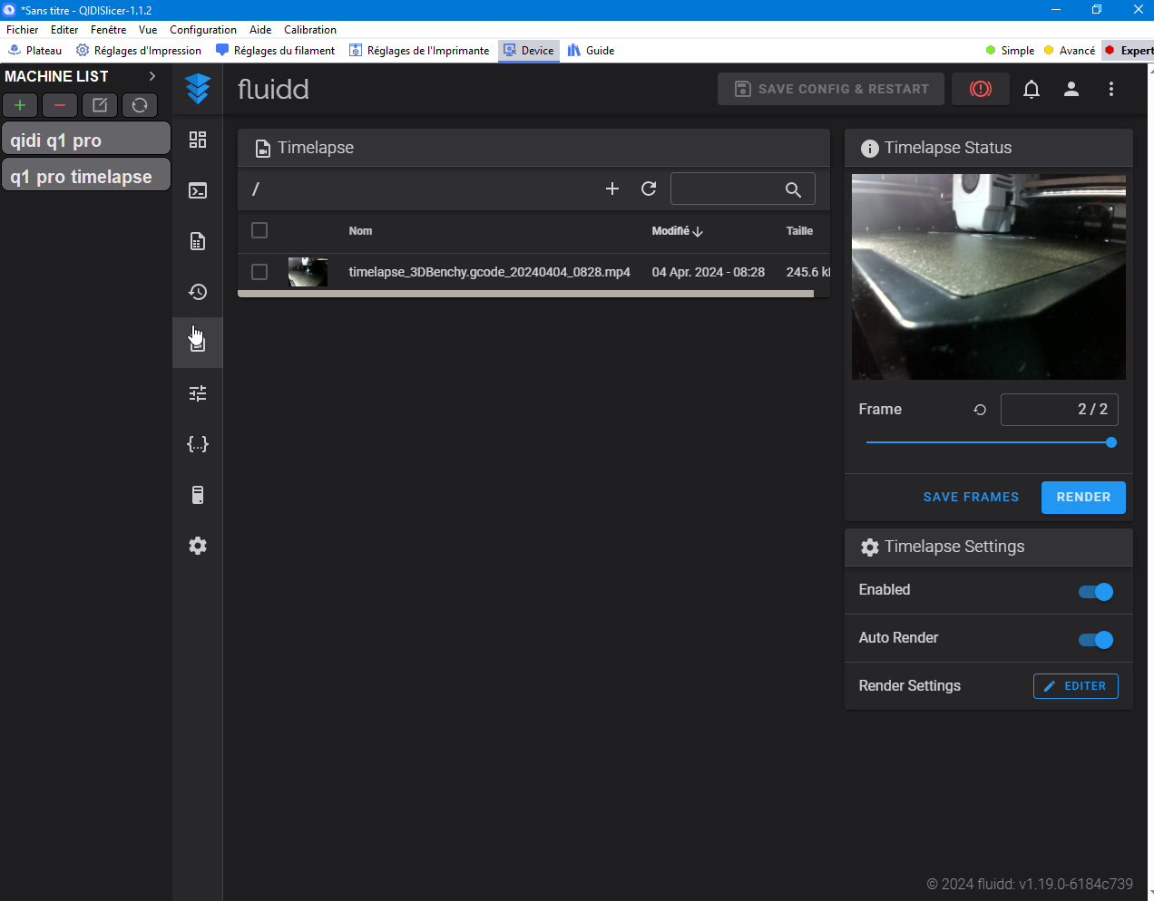Refresh the machine list
Viewport: 1154px width, 901px height.
[x=140, y=105]
